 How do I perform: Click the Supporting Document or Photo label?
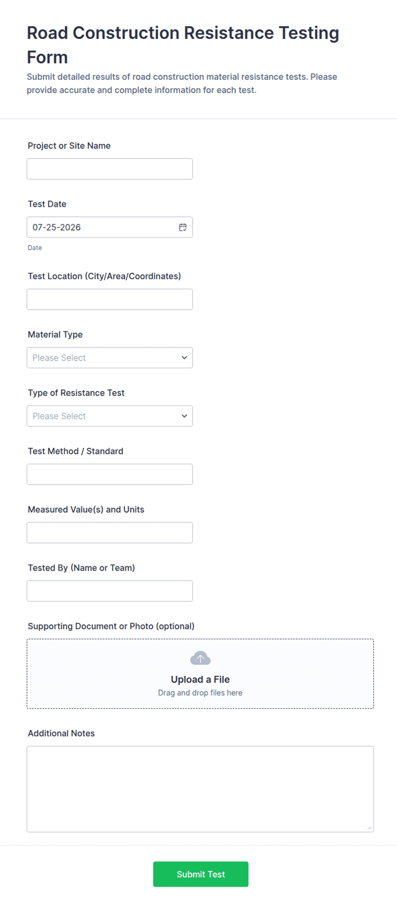pyautogui.click(x=111, y=626)
